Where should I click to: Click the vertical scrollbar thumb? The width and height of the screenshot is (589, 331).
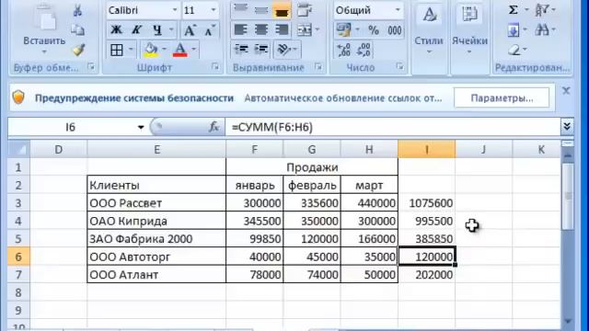(x=568, y=196)
